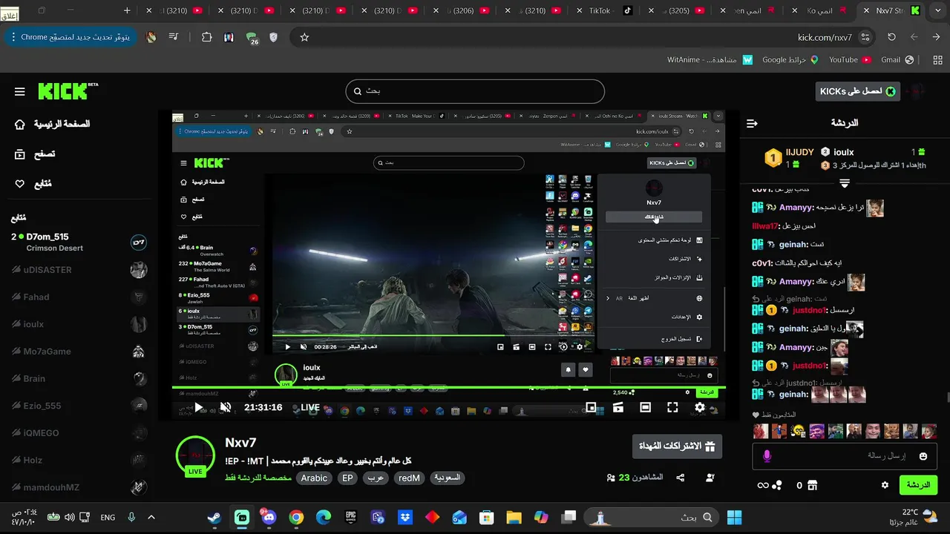Click the heart following icon in the sidebar
The height and width of the screenshot is (534, 950).
(x=20, y=184)
